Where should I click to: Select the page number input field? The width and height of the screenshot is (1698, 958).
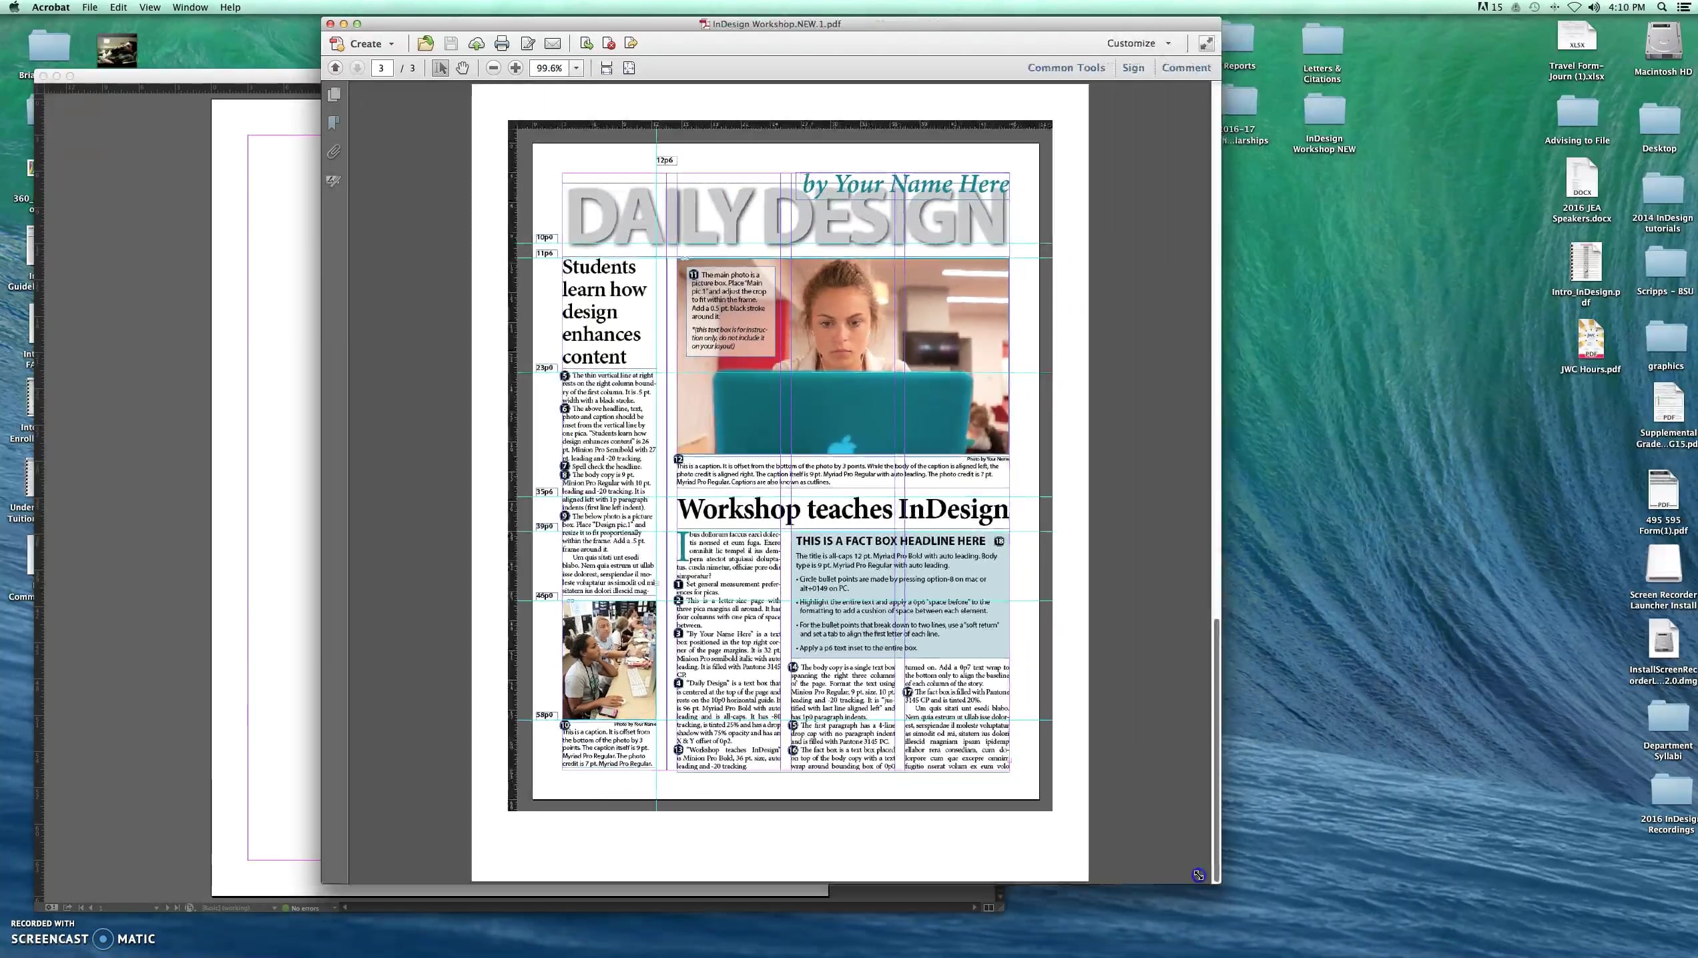382,67
